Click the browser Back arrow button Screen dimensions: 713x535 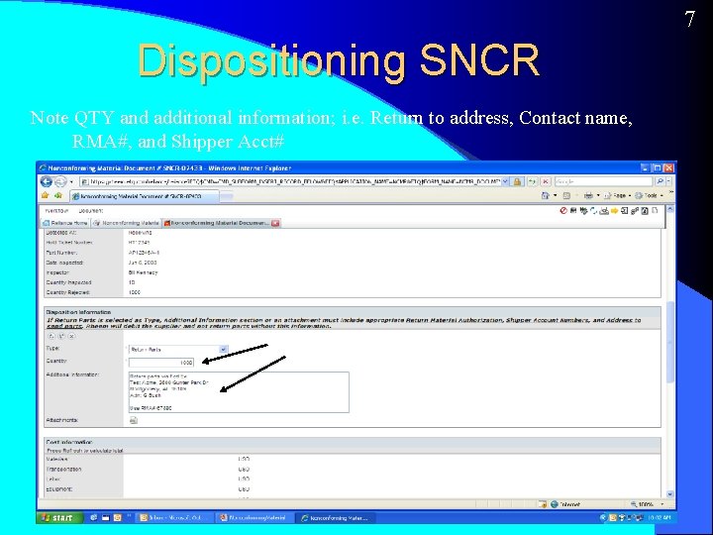click(x=47, y=181)
